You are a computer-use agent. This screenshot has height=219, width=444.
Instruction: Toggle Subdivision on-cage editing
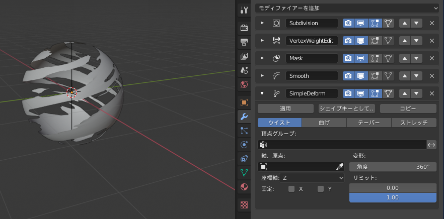[x=388, y=23]
